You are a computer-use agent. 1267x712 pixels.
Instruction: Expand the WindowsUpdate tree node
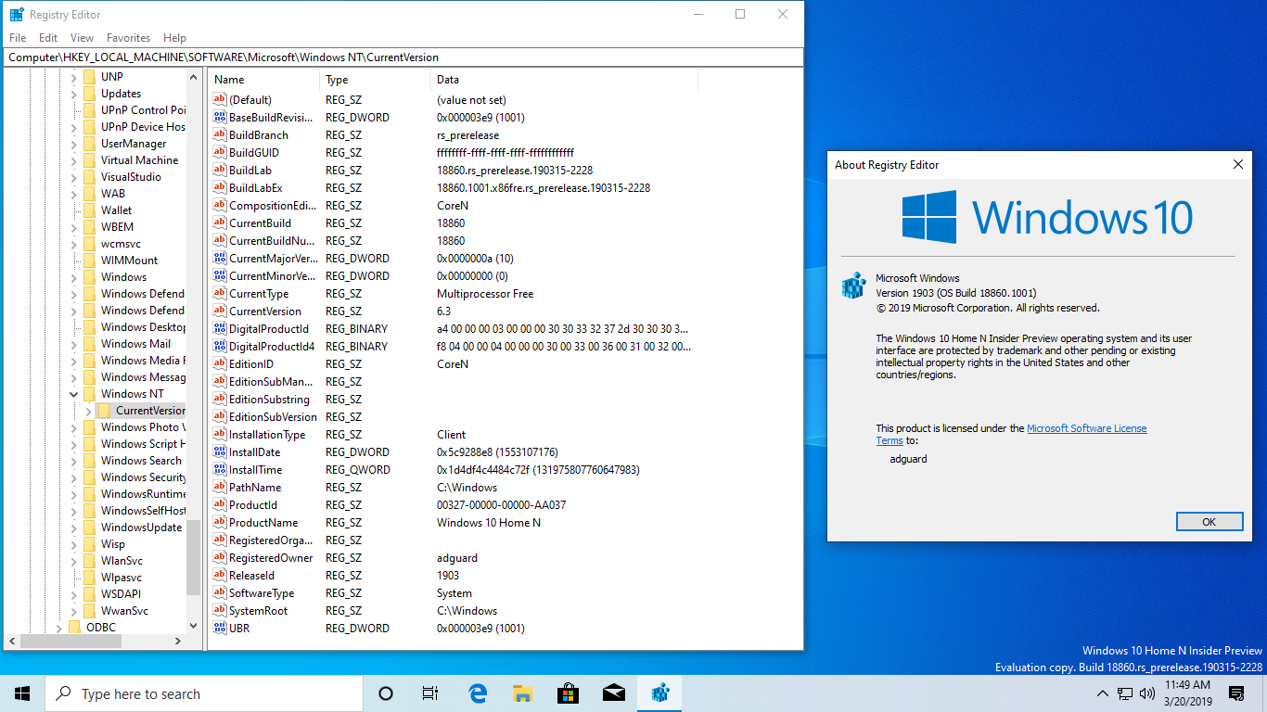[74, 528]
